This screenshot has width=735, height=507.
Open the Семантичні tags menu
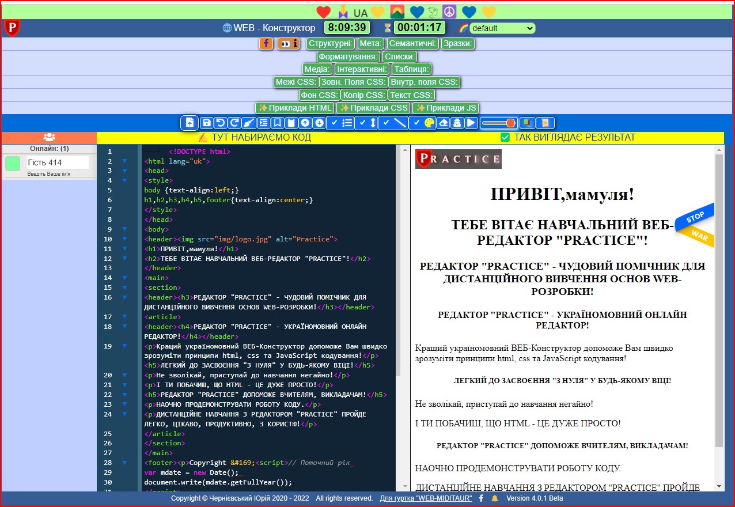pos(412,43)
